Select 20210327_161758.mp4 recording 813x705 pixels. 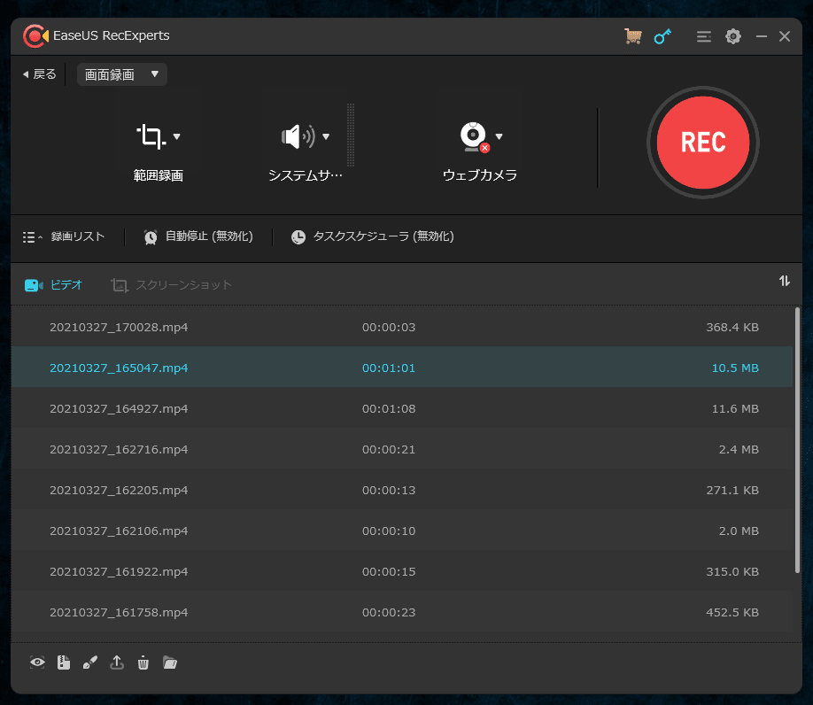402,612
